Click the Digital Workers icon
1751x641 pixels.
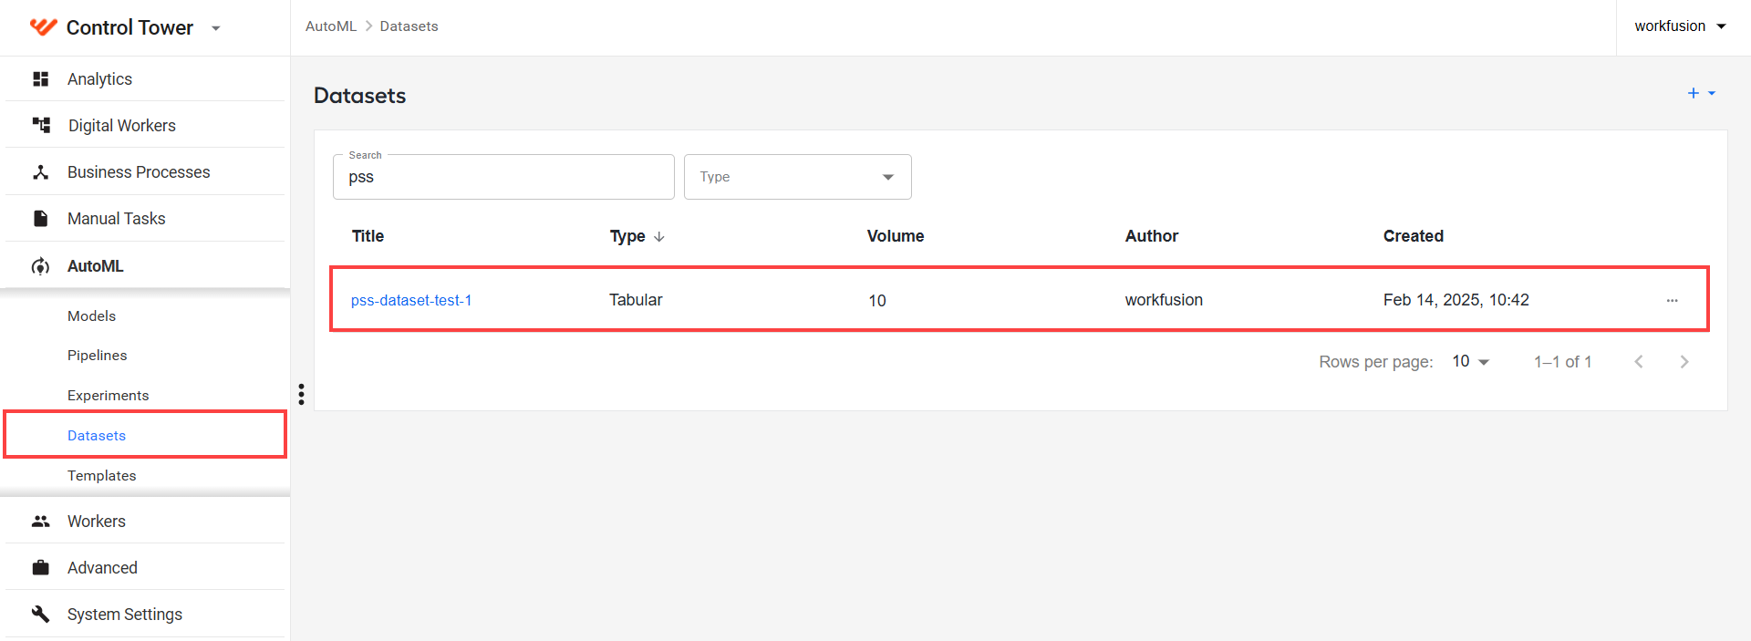41,125
